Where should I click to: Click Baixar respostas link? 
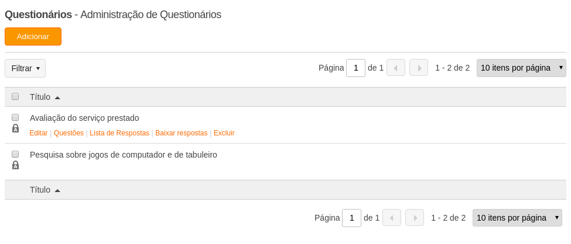(x=182, y=133)
